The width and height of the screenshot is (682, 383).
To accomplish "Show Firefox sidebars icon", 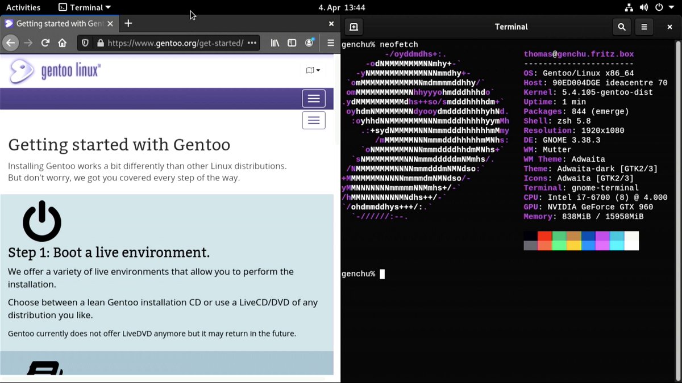I will point(292,43).
